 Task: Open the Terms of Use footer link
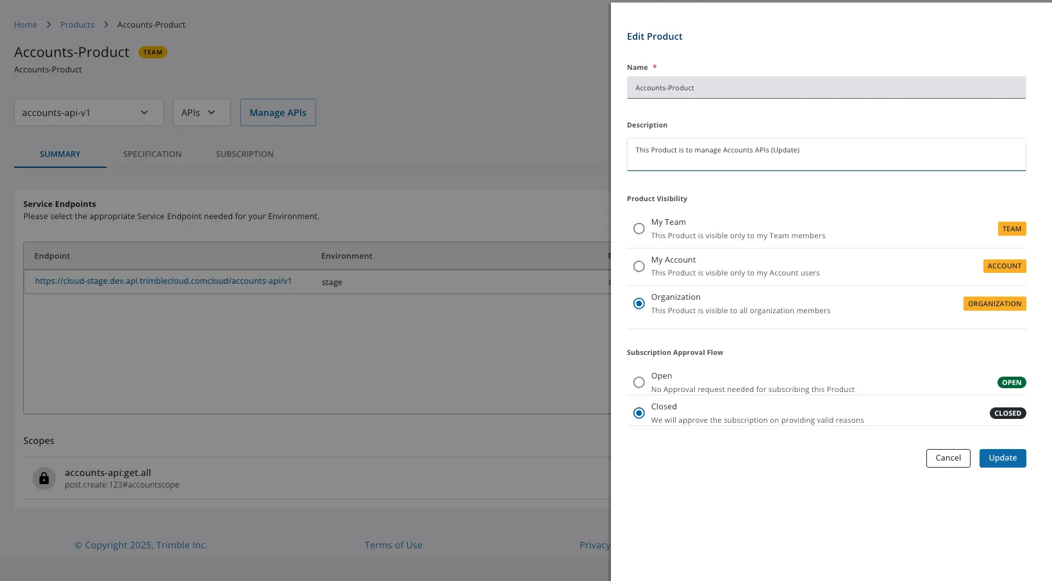[x=394, y=545]
